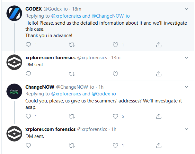The width and height of the screenshot is (195, 154).
Task: Reply to the ChangeNOW tweet
Action: pos(28,117)
